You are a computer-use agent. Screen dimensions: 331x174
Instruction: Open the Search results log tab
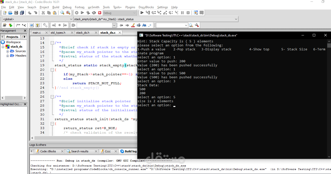point(80,151)
